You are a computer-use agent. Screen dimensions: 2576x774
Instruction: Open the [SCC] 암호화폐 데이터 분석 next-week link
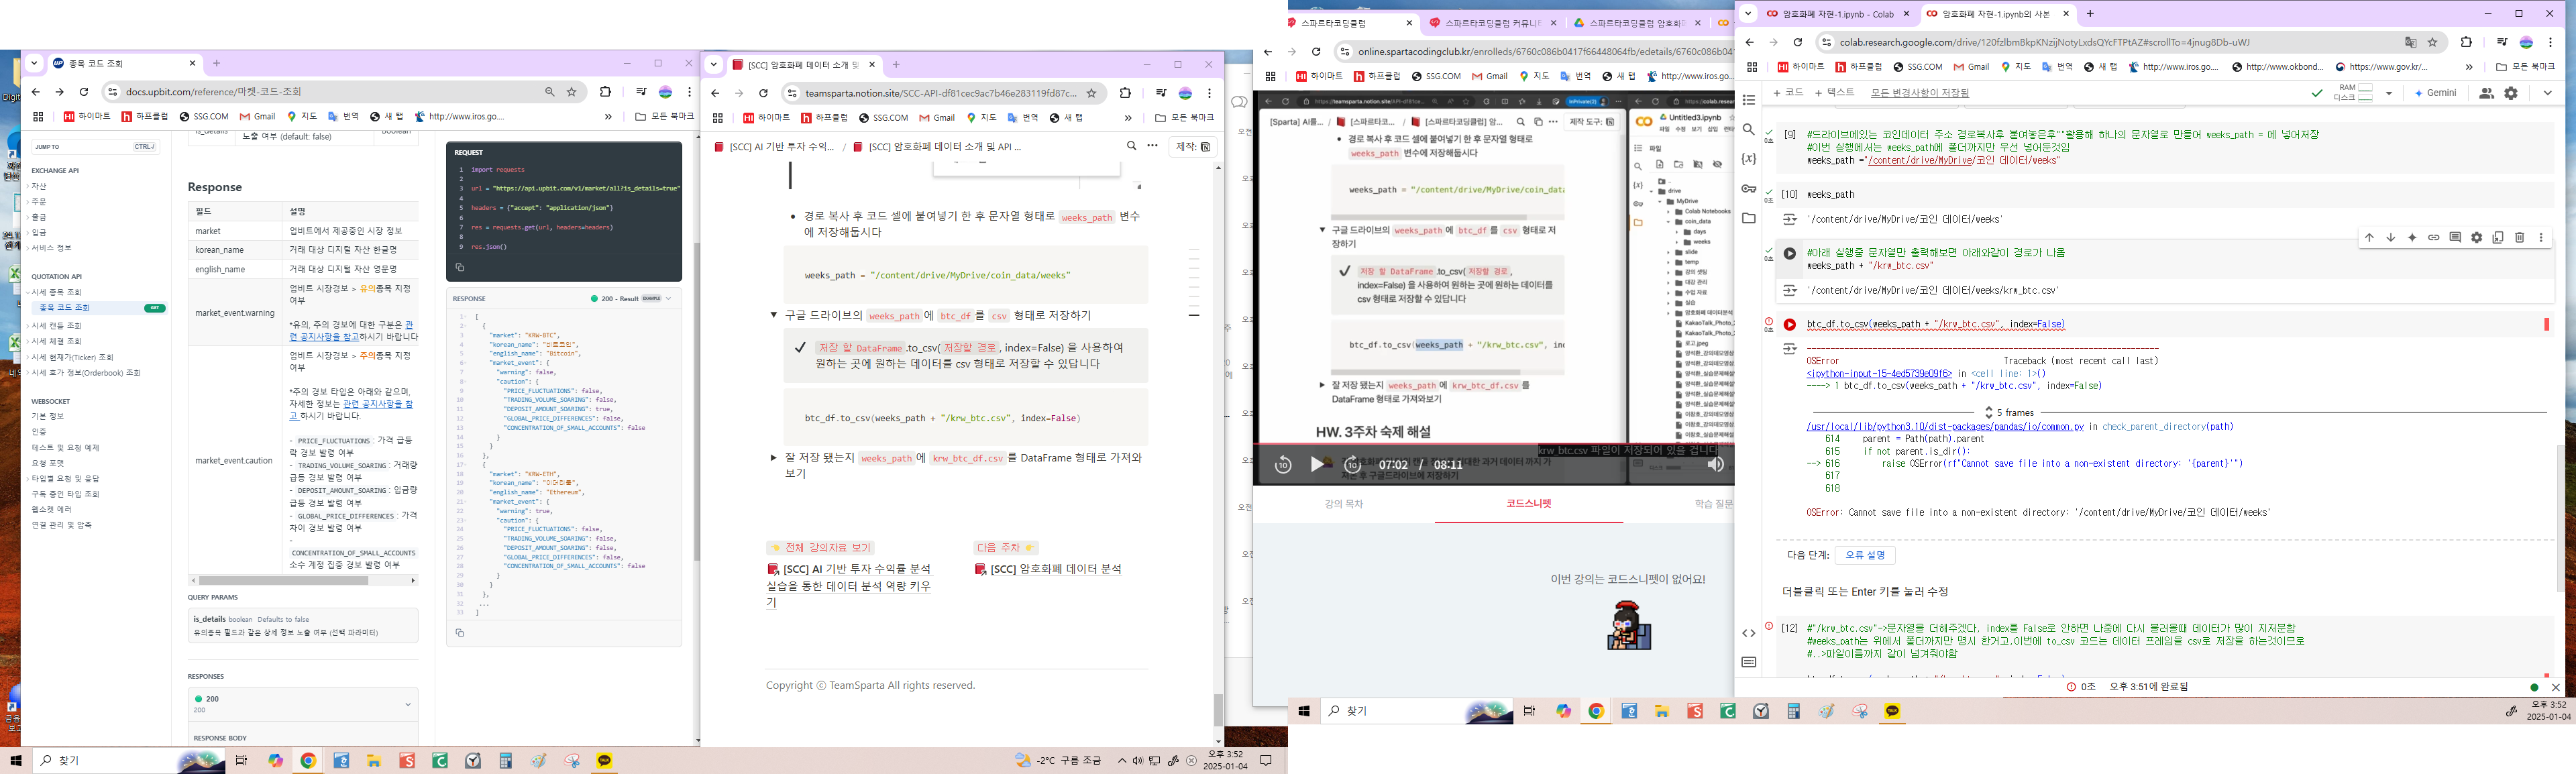[1049, 569]
